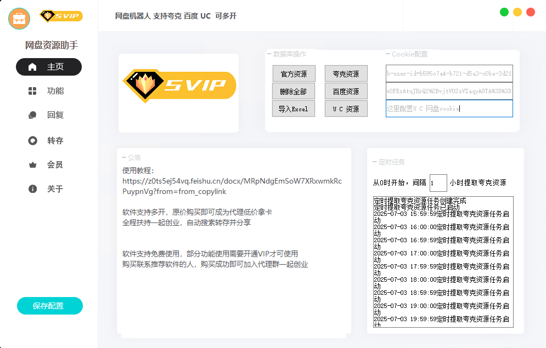Click the 导入Excel button
This screenshot has width=546, height=348.
[x=294, y=109]
